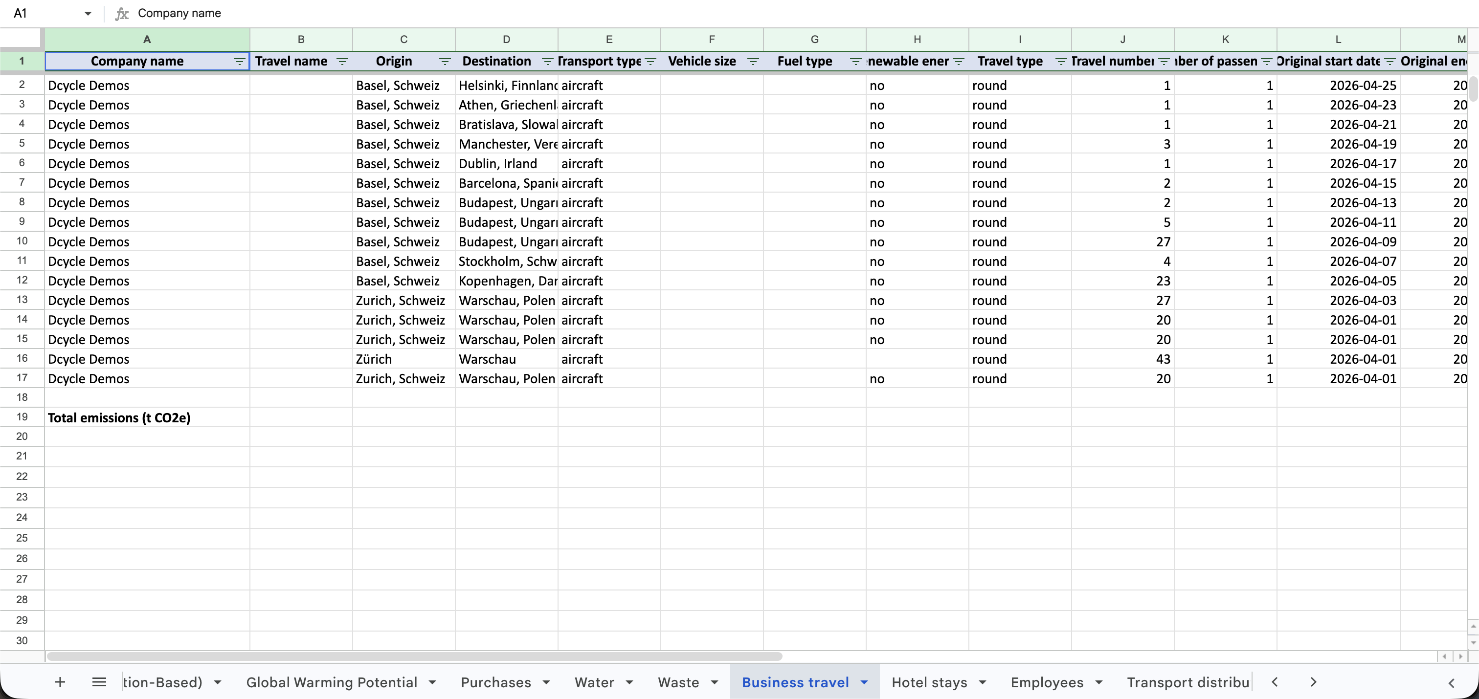The height and width of the screenshot is (699, 1479).
Task: Select cell 'Total emissions (t CO2e)'
Action: click(148, 417)
